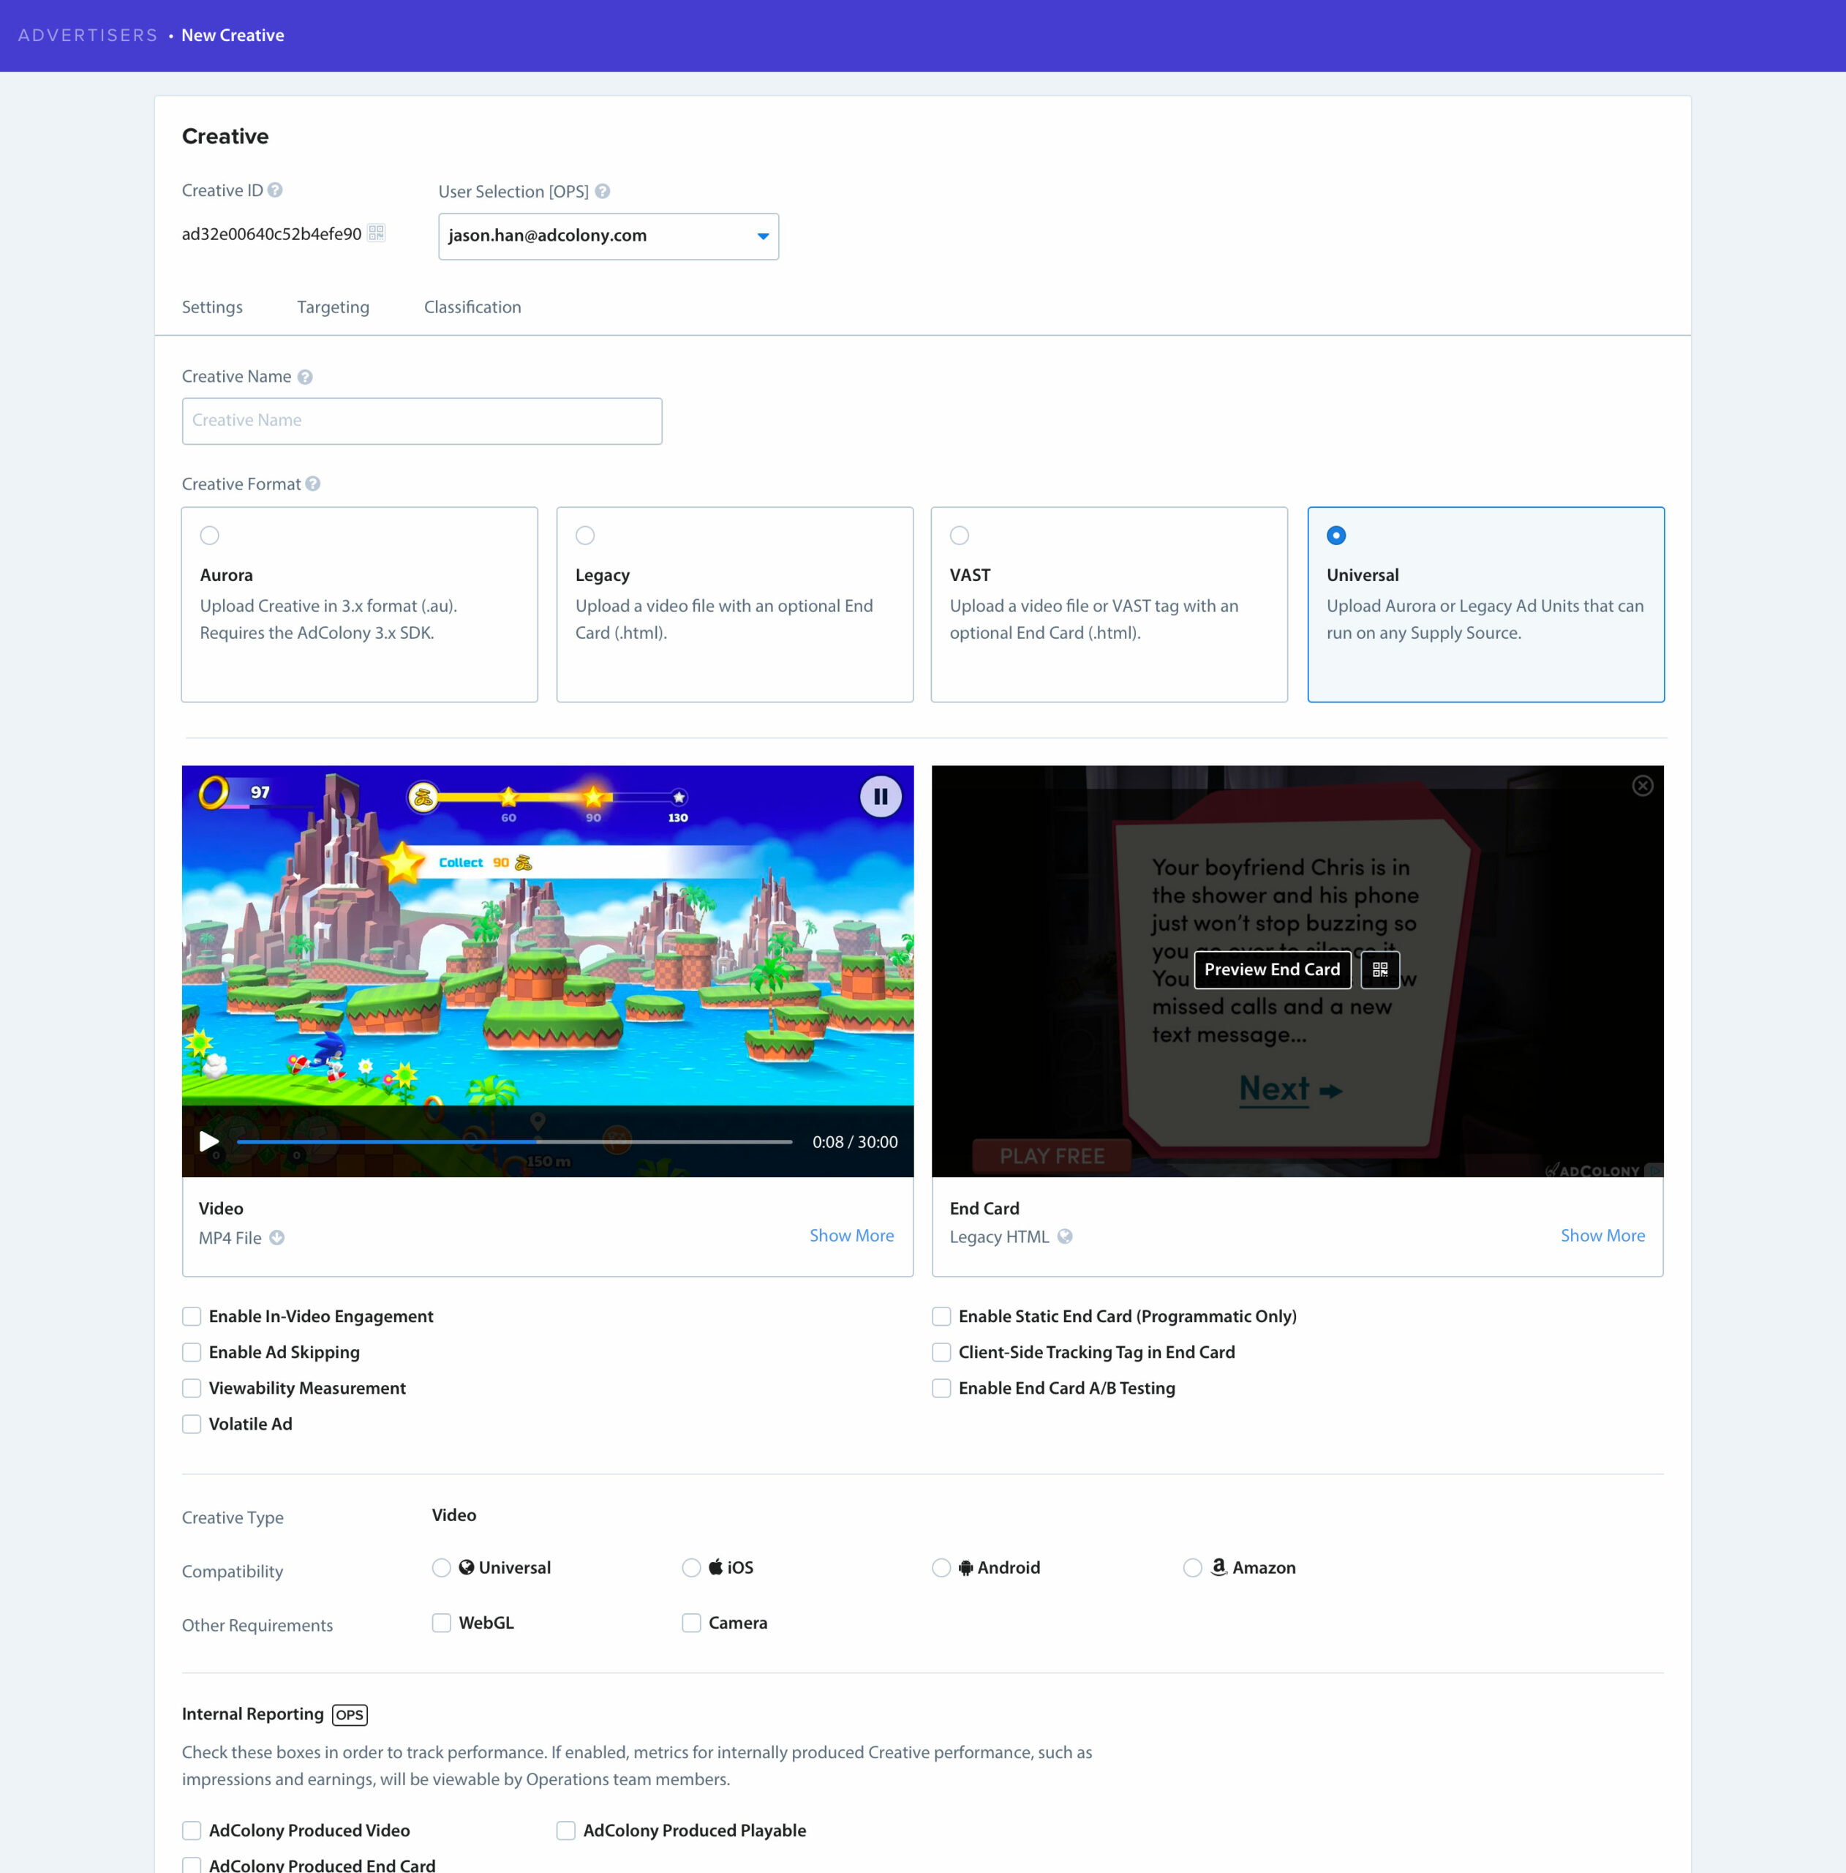The width and height of the screenshot is (1846, 1873).
Task: Click the Universal globe icon
Action: (x=466, y=1566)
